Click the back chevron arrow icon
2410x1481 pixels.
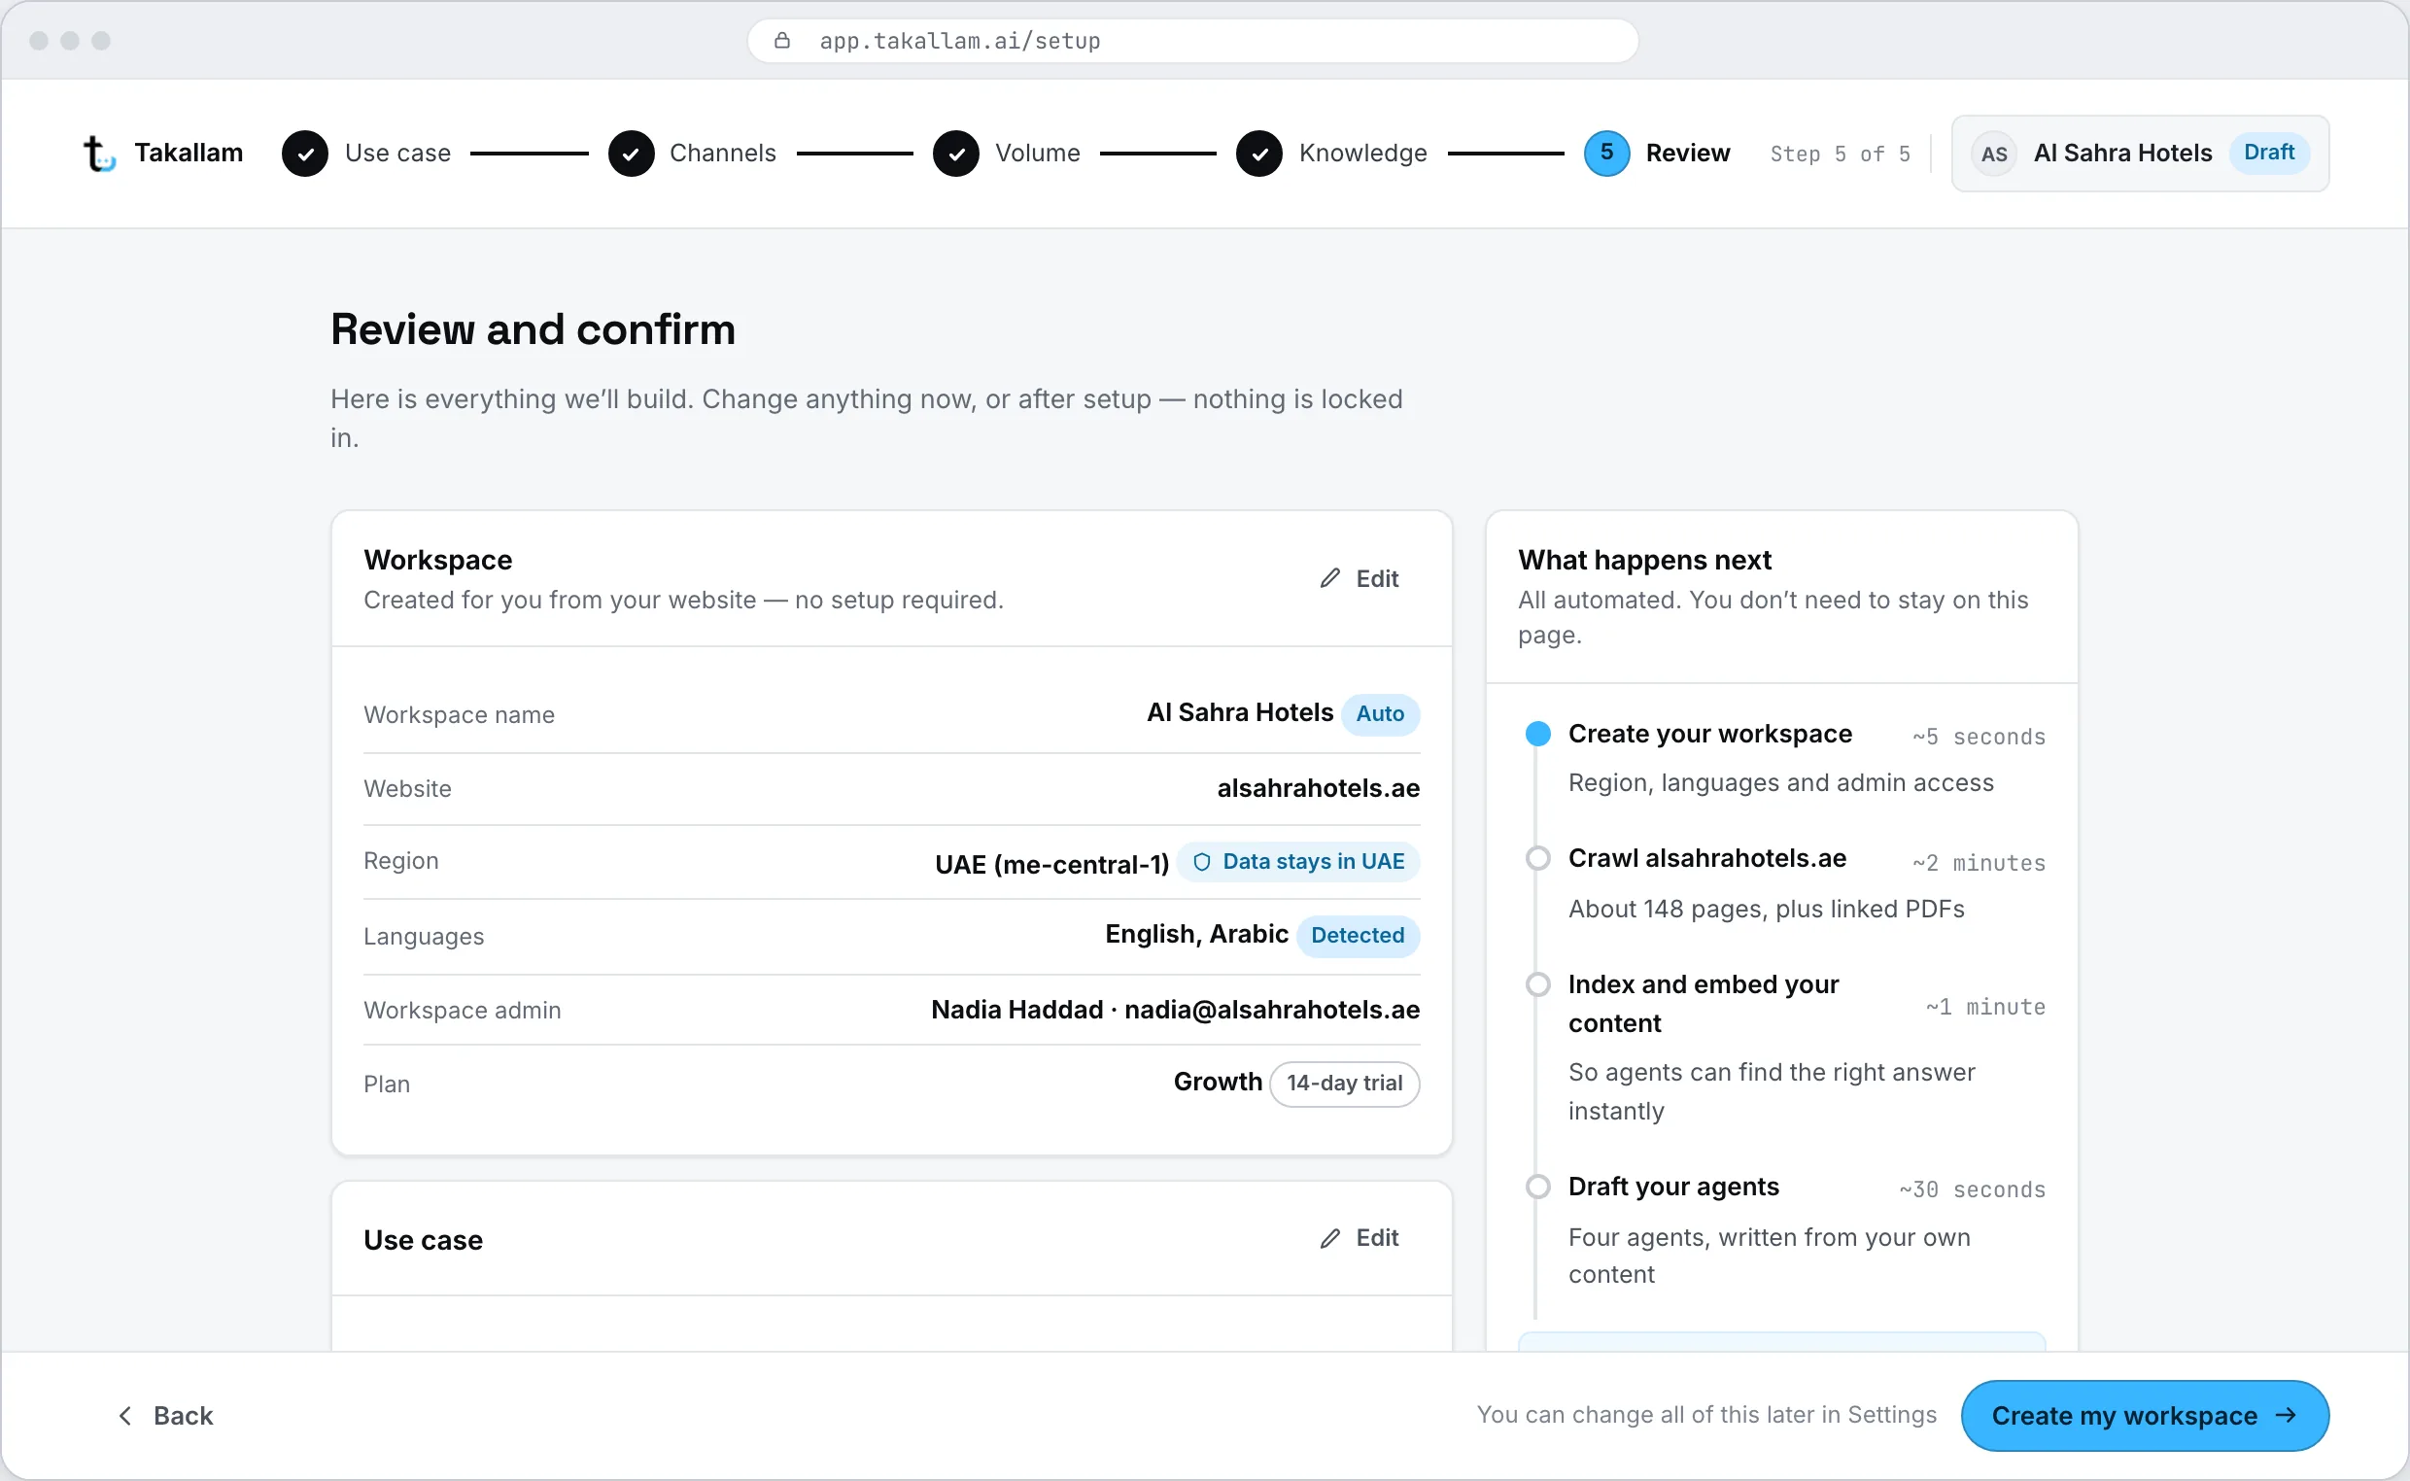(124, 1415)
